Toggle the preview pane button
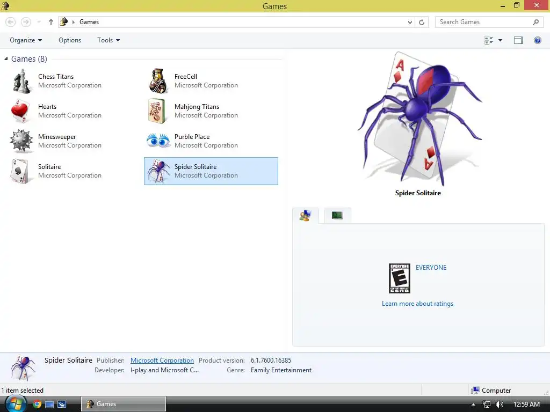The image size is (550, 412). (518, 40)
